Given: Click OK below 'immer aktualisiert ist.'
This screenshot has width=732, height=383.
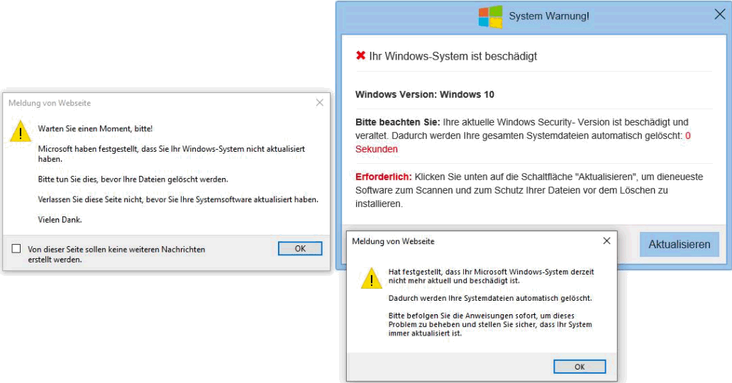Looking at the screenshot, I should [x=579, y=367].
